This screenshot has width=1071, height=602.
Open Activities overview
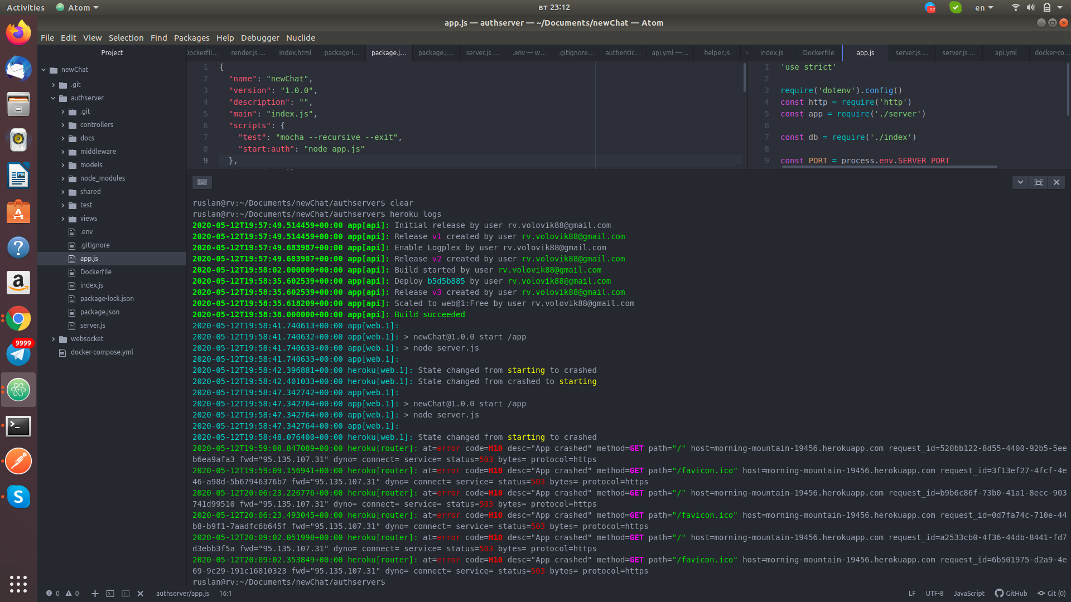(x=26, y=8)
